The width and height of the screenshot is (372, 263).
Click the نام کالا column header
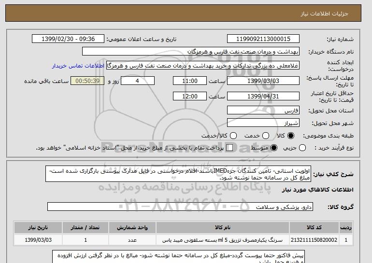[223, 228]
